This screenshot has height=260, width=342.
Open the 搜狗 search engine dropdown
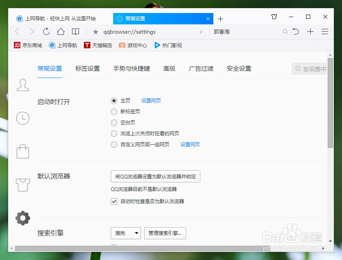(x=126, y=233)
